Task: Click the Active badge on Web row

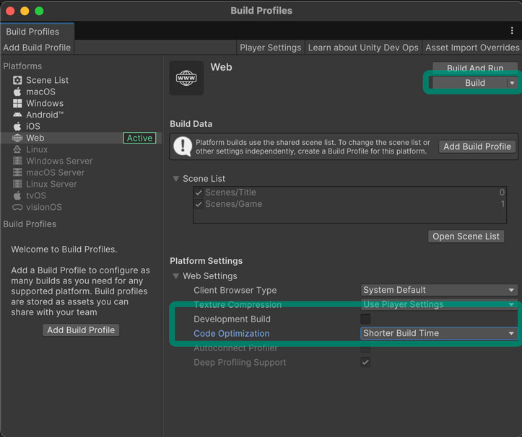Action: tap(139, 138)
